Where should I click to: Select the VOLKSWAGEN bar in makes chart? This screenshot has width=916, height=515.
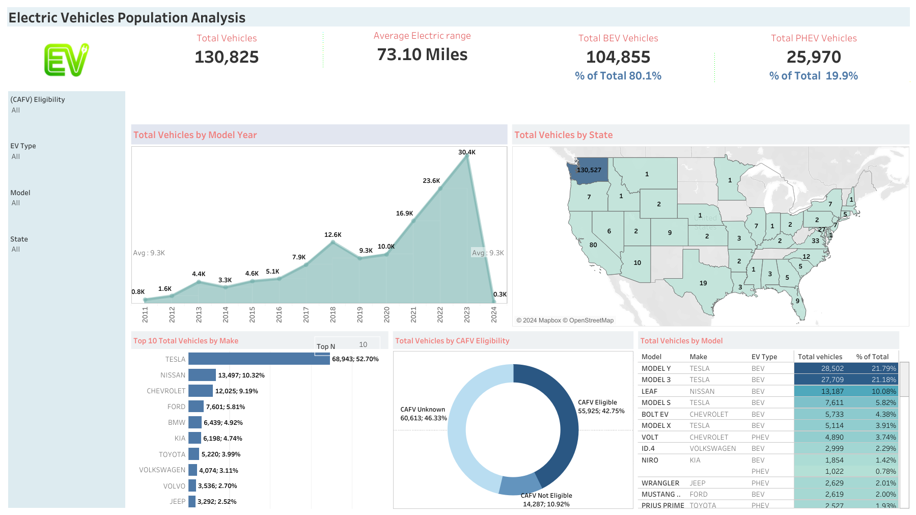click(x=192, y=470)
